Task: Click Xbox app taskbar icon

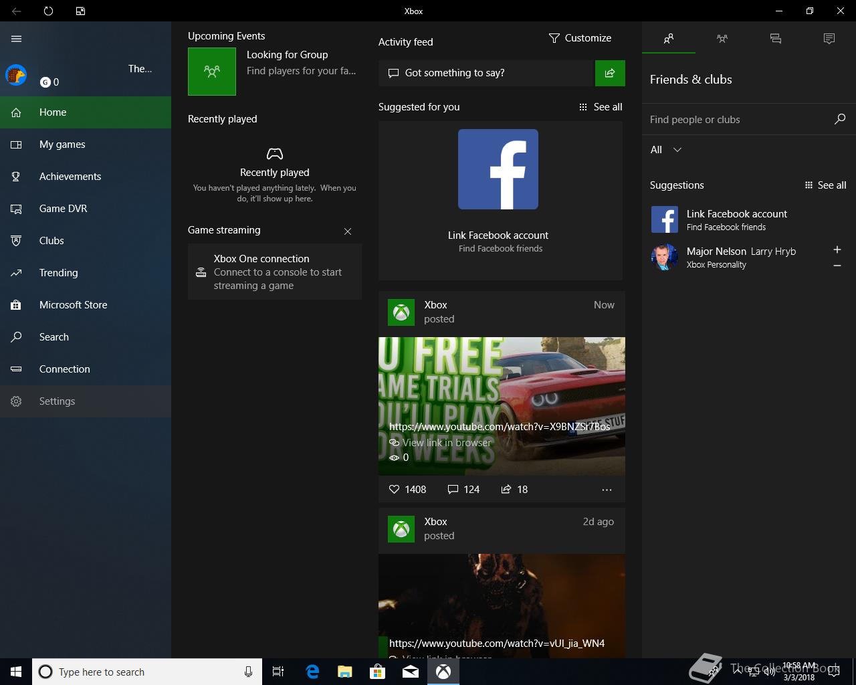Action: coord(443,672)
